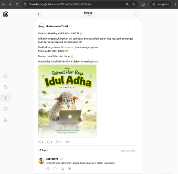Repost the diskoncomofficial post
The image size is (178, 174).
point(58,142)
